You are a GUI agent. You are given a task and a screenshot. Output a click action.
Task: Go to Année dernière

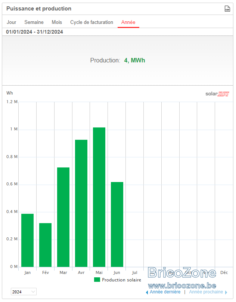pos(165,292)
